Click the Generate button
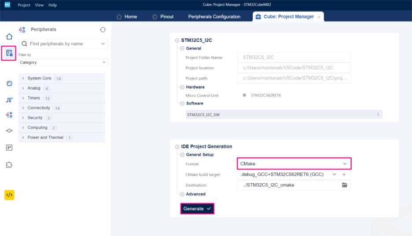Image resolution: width=412 pixels, height=236 pixels. click(197, 209)
